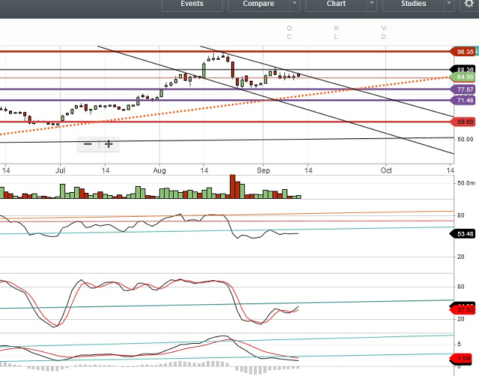The image size is (479, 376).
Task: Expand the Chart dropdown arrow
Action: [373, 4]
